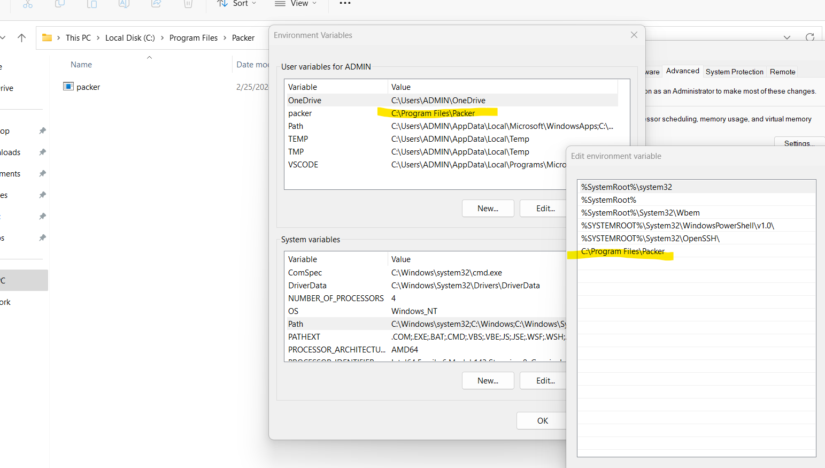Select the DriverData system variable row
This screenshot has width=825, height=468.
pos(426,285)
